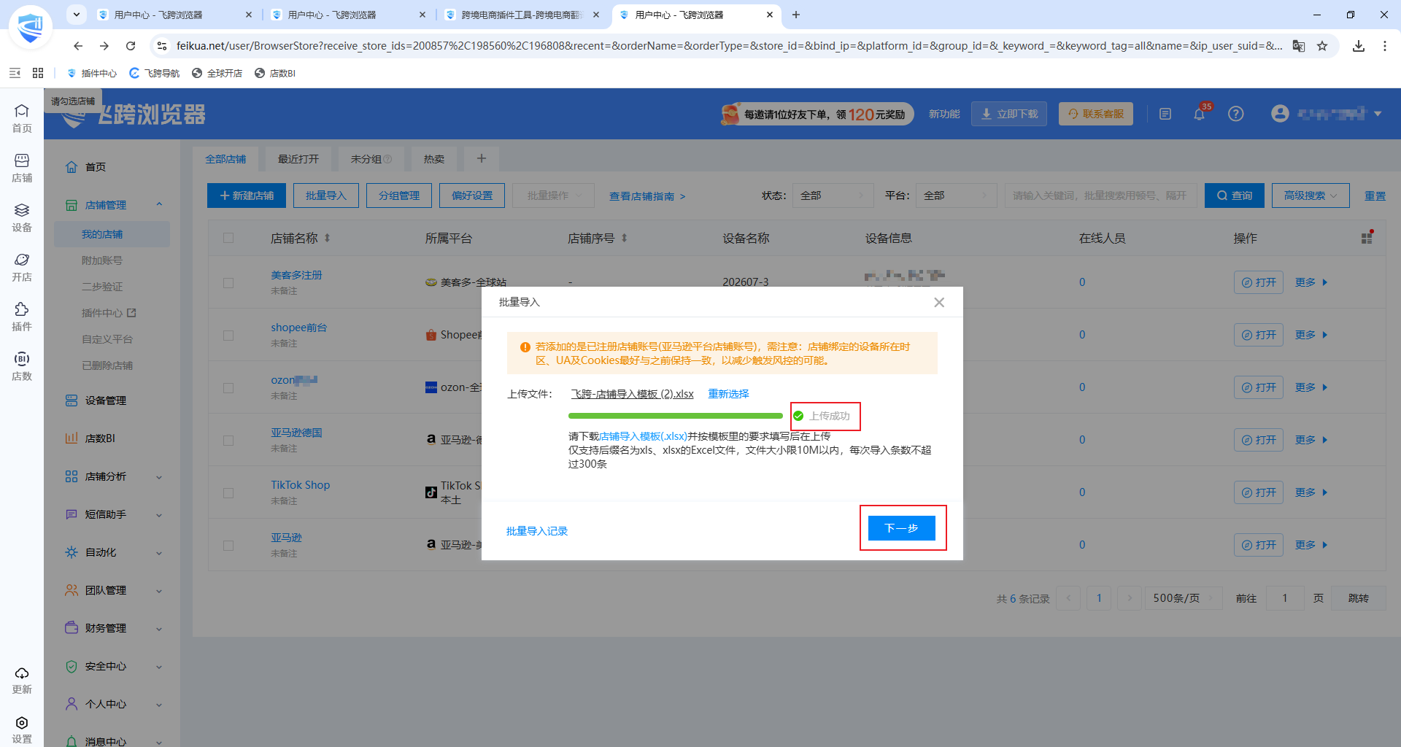Open the 批量操作 dropdown
Viewport: 1401px width, 747px height.
(x=555, y=196)
